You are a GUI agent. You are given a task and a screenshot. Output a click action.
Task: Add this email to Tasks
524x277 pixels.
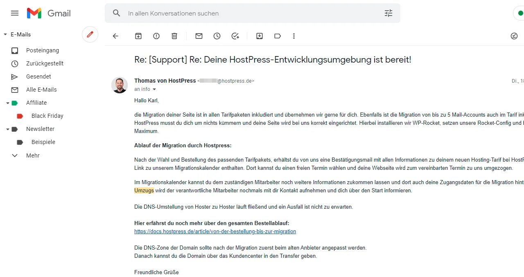235,36
